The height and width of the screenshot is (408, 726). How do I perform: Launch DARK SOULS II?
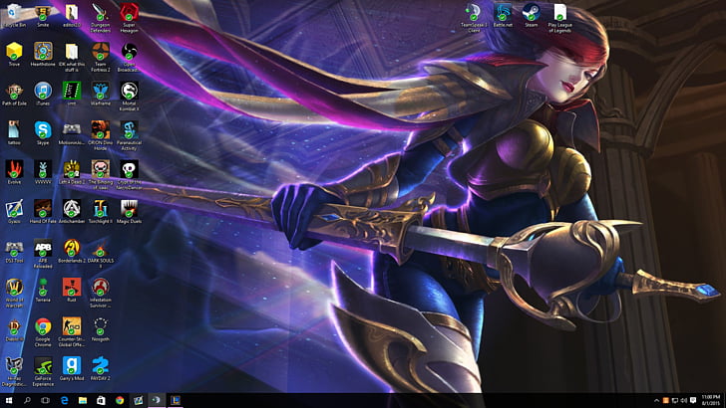tap(101, 254)
